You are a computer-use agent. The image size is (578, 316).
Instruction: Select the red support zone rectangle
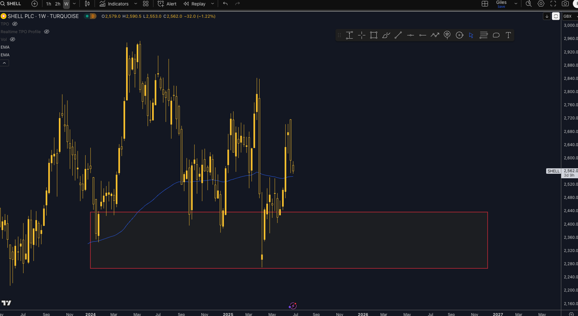click(x=289, y=240)
